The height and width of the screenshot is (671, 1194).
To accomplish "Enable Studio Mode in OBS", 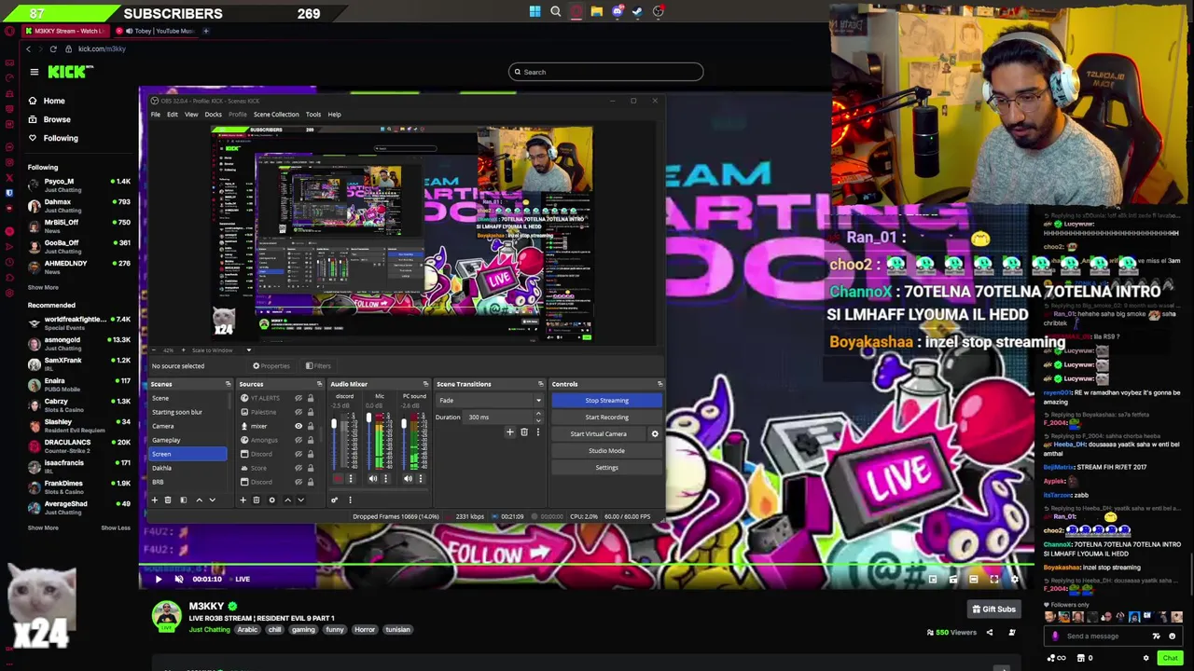I will pos(606,450).
